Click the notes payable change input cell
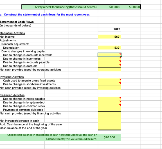Image resolution: width=162 pixels, height=149 pixels. pyautogui.click(x=109, y=99)
